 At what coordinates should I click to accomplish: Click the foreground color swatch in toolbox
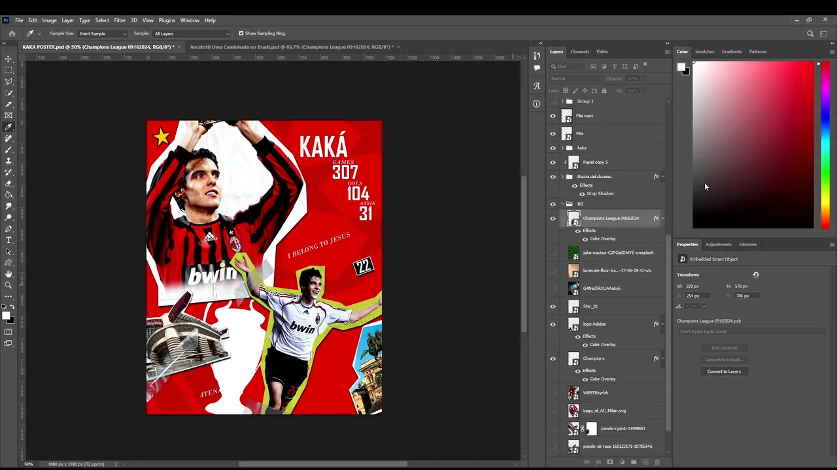6,316
